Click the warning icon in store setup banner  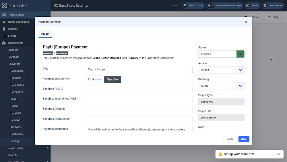pyautogui.click(x=220, y=154)
